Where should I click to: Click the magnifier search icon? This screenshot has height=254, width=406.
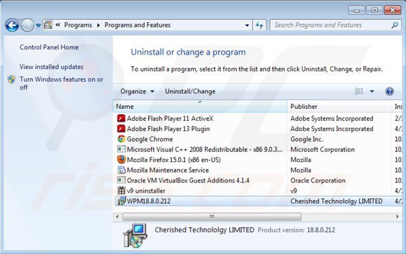click(x=395, y=25)
